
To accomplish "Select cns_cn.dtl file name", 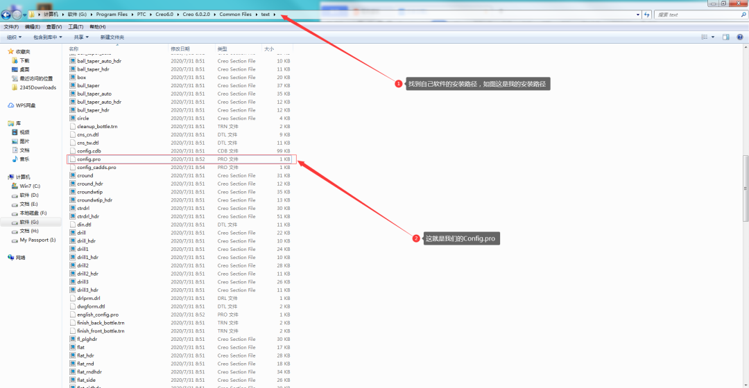I will 88,135.
